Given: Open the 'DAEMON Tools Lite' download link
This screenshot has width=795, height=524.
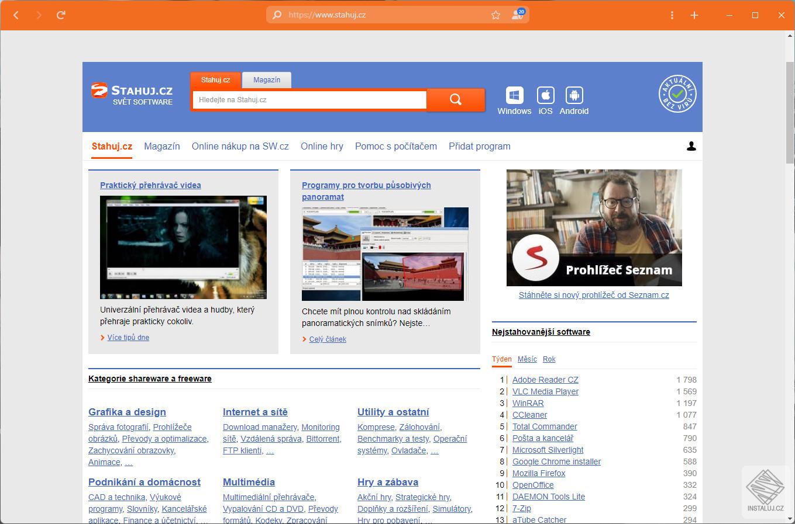Looking at the screenshot, I should pos(549,497).
